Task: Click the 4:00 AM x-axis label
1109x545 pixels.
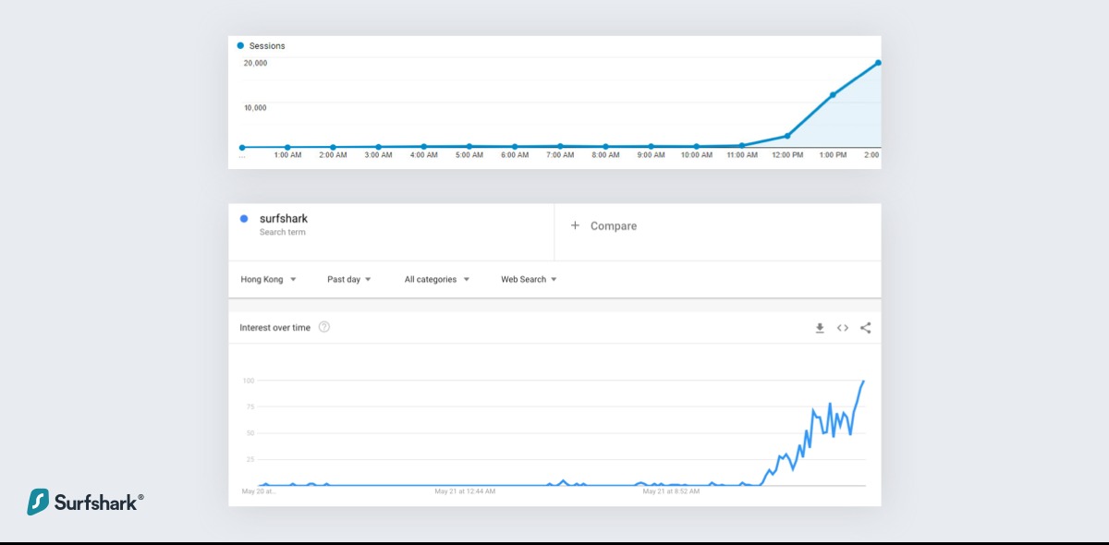Action: 423,155
